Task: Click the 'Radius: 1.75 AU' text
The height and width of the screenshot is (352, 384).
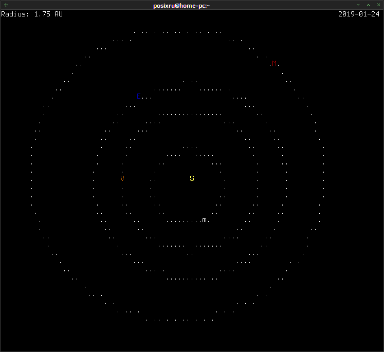Action: 32,14
